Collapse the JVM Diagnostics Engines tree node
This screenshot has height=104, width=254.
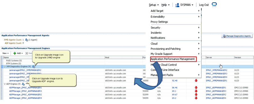5,67
